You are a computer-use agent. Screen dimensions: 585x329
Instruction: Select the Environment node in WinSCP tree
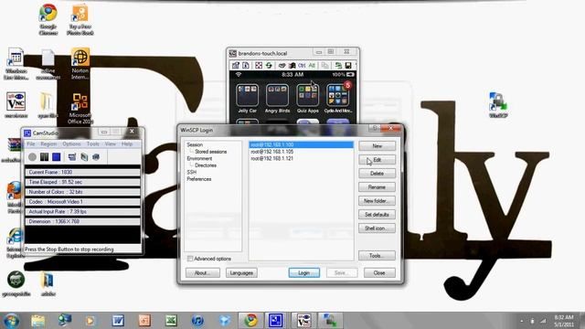coord(199,158)
